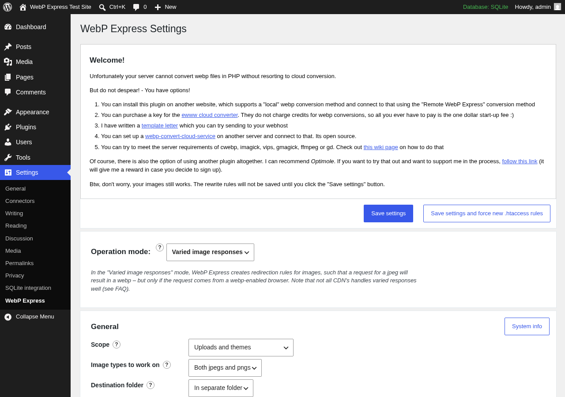Open the Writing settings submenu item
The image size is (565, 397).
click(14, 213)
